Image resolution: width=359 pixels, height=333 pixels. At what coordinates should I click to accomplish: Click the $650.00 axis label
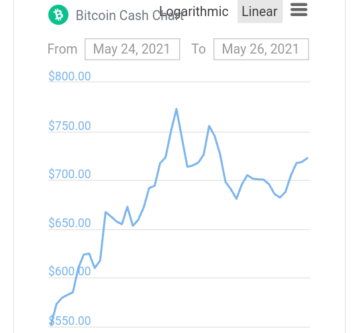[x=70, y=223]
